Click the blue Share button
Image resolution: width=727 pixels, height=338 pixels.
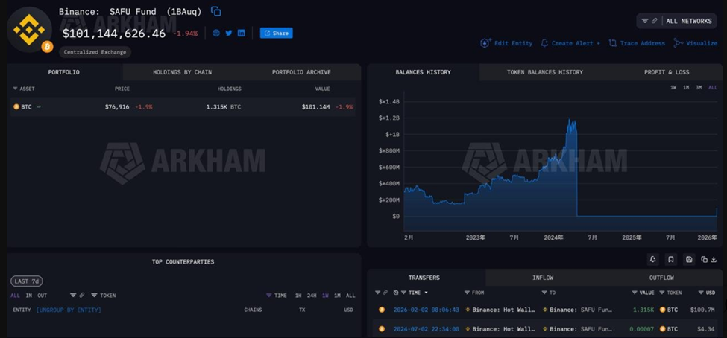[x=277, y=33]
